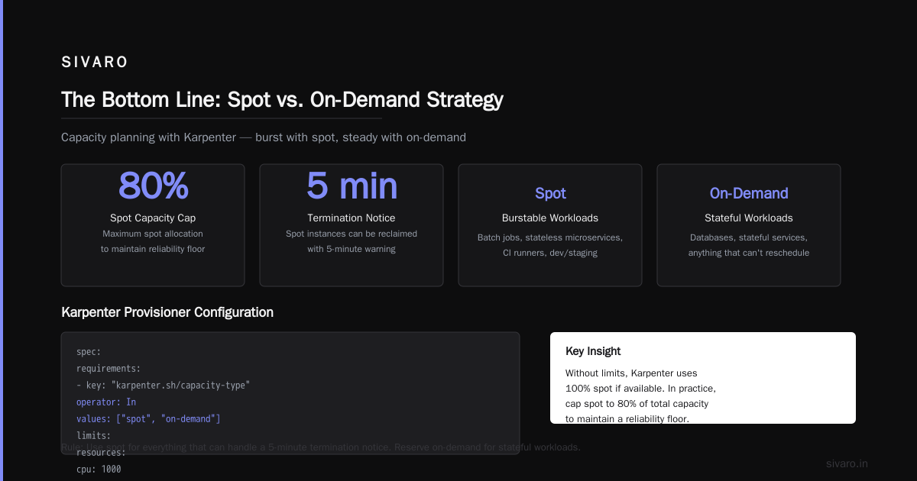Open the On-Demand Stateful Workloads card
This screenshot has height=481, width=917.
pyautogui.click(x=749, y=225)
